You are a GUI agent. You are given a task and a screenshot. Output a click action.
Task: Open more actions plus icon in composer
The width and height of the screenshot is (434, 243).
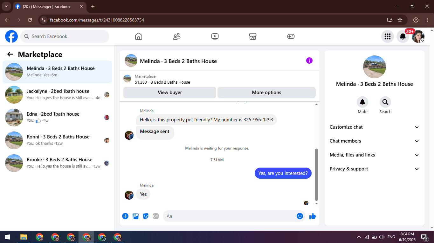pyautogui.click(x=125, y=216)
